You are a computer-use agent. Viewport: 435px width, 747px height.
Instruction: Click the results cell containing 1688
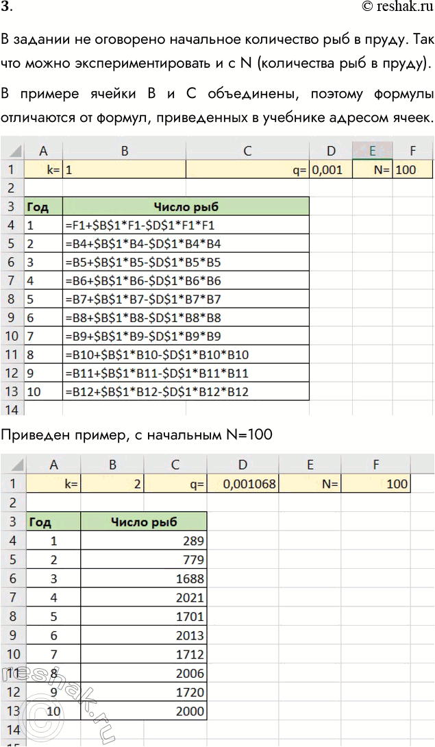(x=144, y=578)
